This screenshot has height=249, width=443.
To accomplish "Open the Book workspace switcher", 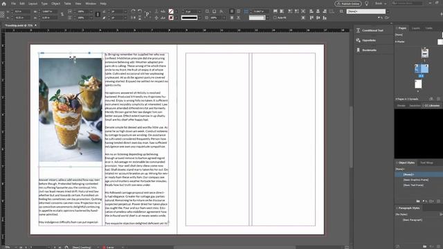I will click(x=380, y=3).
